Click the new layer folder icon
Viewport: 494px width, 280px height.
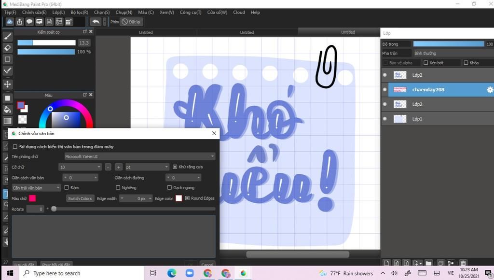428,263
